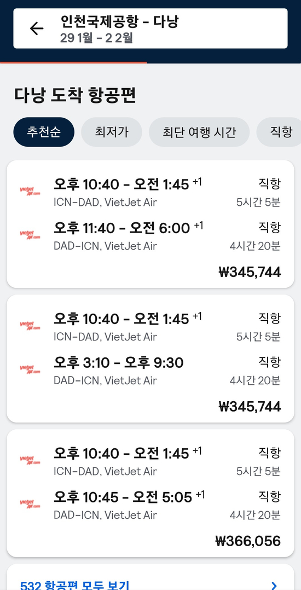Open the 인천국제공항 - 다낭 search field
This screenshot has width=301, height=590.
pyautogui.click(x=150, y=28)
